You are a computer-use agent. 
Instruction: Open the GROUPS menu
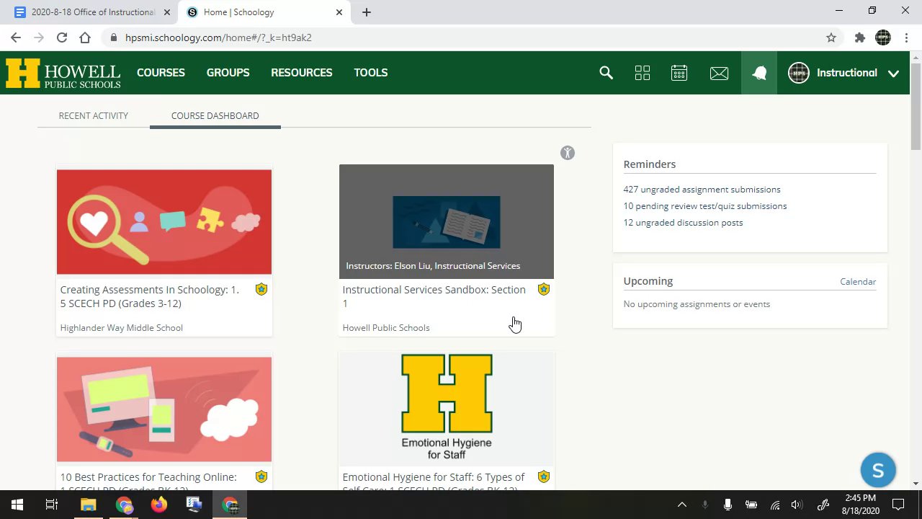228,73
